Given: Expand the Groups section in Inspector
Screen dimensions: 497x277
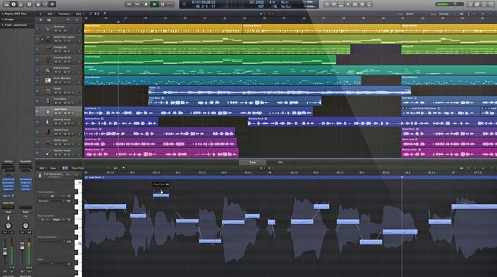Looking at the screenshot, I should pyautogui.click(x=3, y=20).
